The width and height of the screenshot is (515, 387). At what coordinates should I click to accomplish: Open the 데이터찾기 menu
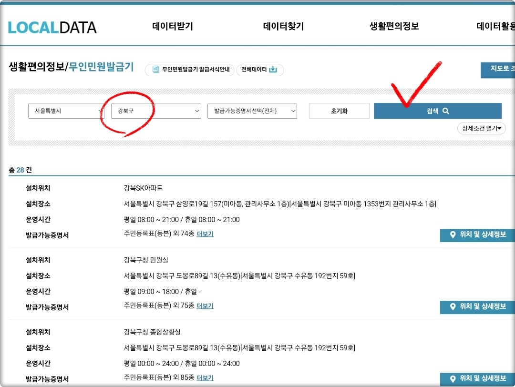click(283, 26)
